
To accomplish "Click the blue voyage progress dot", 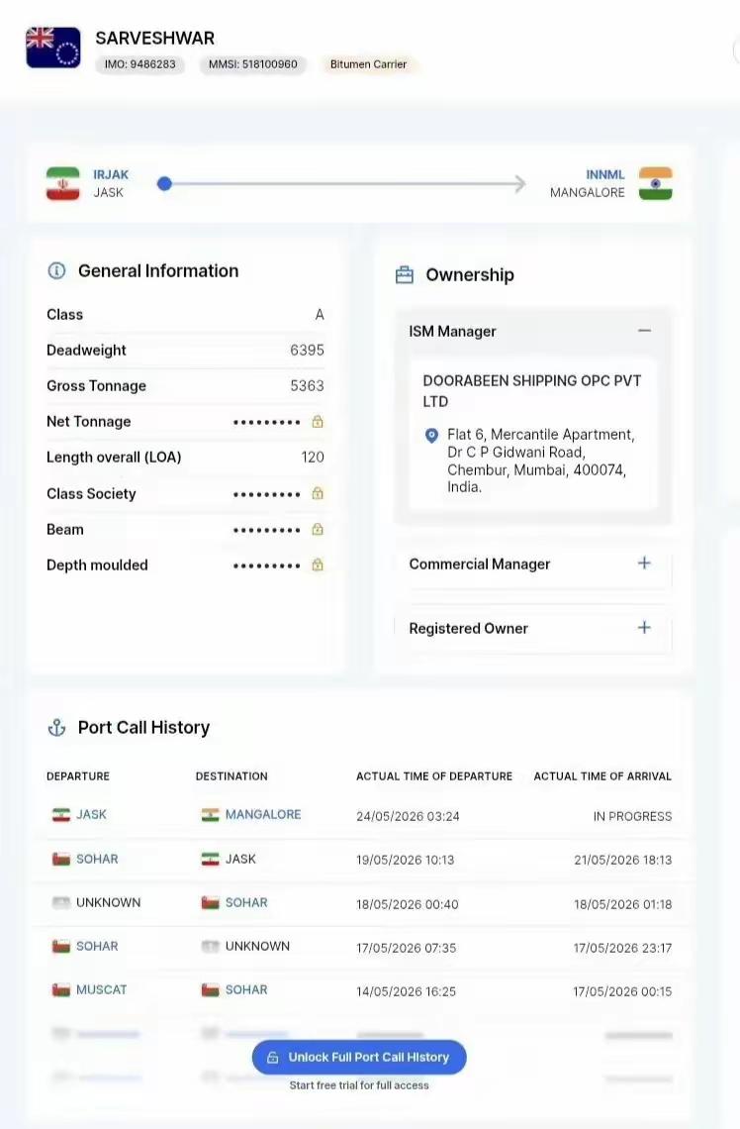I will [x=164, y=183].
